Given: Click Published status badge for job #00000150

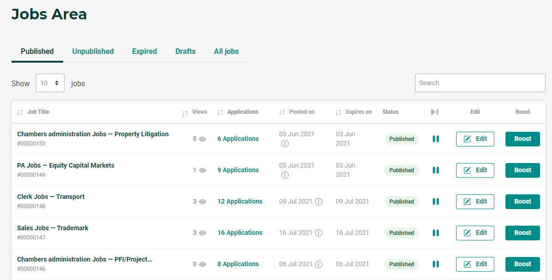Looking at the screenshot, I should coord(401,139).
